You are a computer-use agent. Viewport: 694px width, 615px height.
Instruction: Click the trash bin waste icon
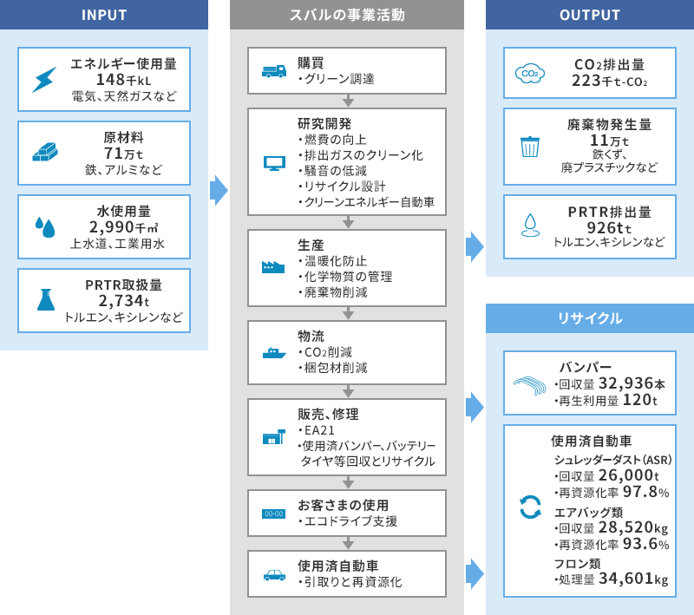(x=530, y=147)
